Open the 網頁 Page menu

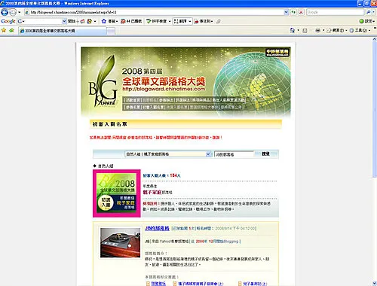point(337,30)
